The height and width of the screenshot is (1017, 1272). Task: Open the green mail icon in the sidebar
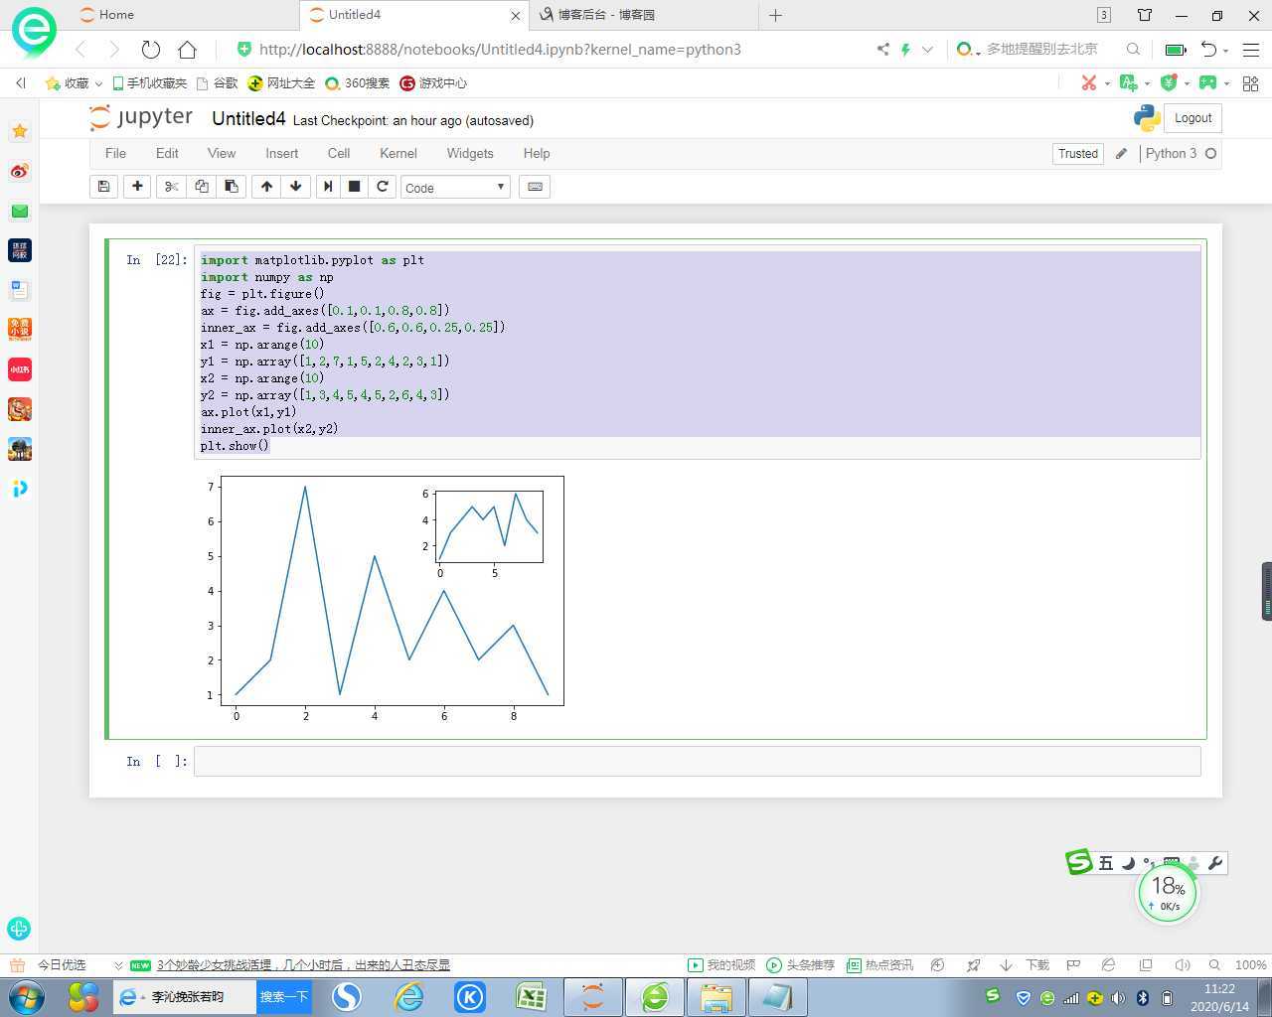click(x=19, y=211)
